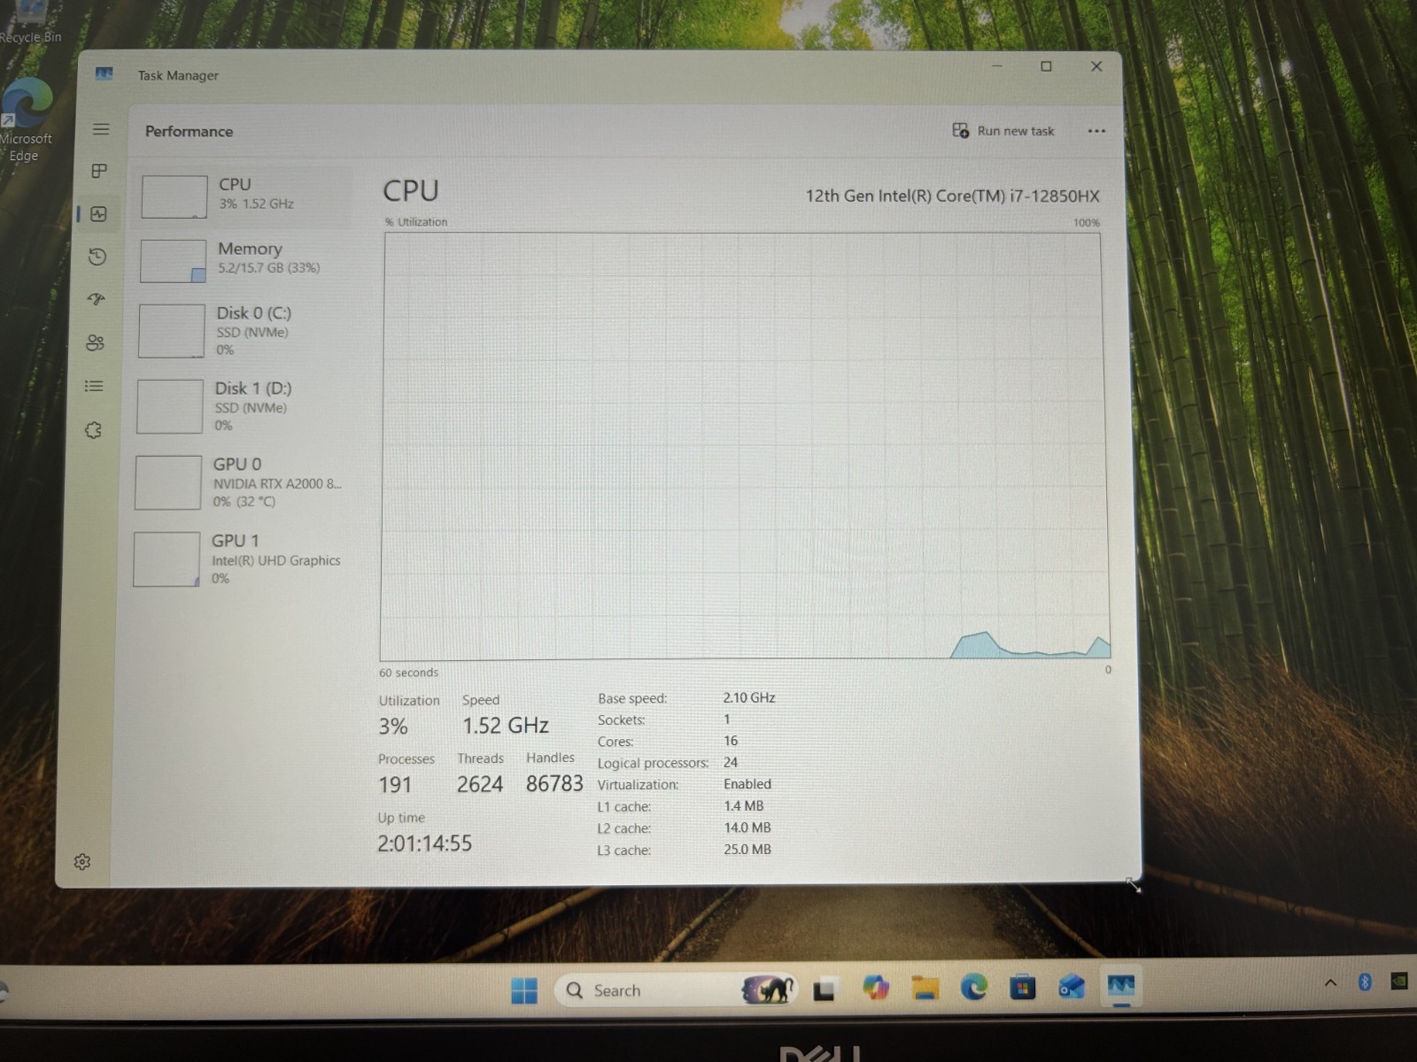Click the NVIDIA tray icon

tap(1399, 980)
